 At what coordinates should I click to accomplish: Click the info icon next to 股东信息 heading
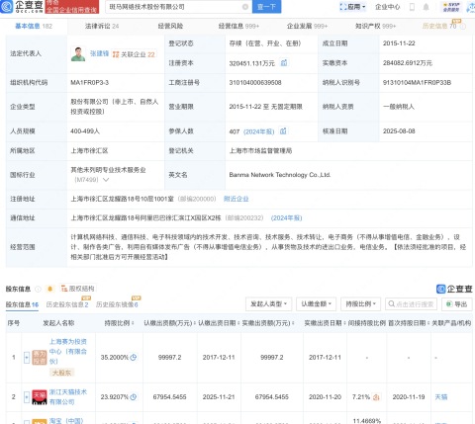tap(38, 289)
